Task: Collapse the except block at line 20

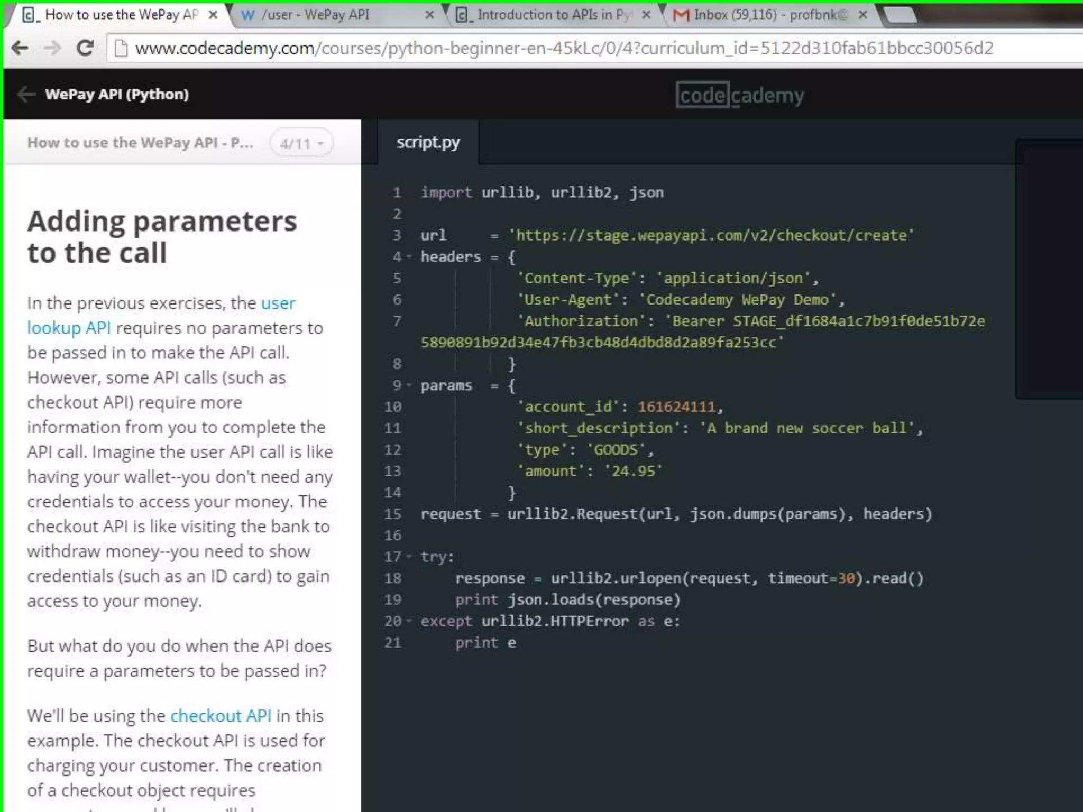Action: pos(409,621)
